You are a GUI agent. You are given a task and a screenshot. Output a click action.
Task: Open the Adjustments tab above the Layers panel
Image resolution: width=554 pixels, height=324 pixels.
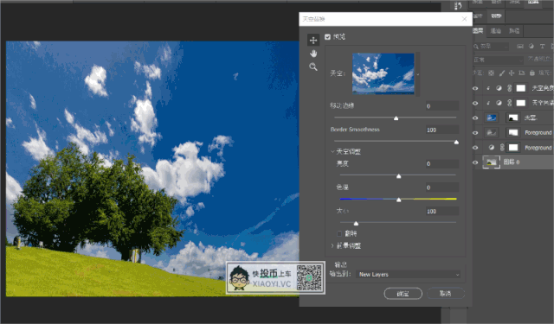(x=496, y=16)
